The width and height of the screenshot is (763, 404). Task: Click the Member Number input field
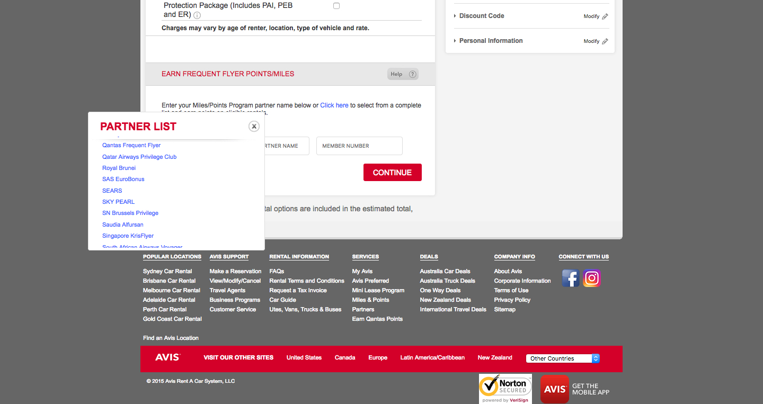click(359, 146)
